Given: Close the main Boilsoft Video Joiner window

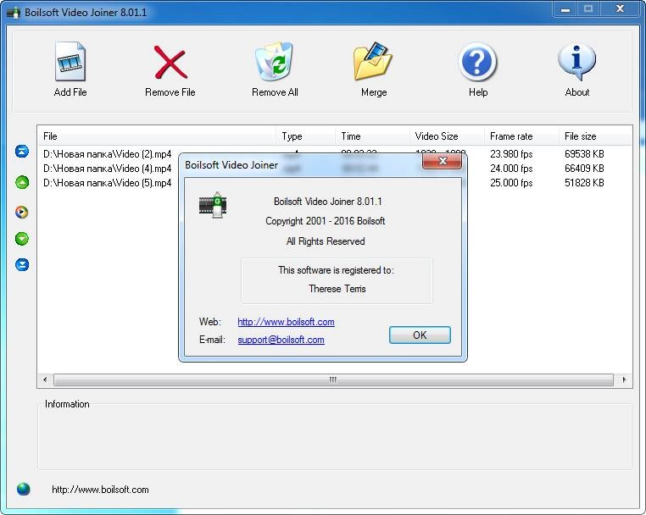Looking at the screenshot, I should tap(620, 8).
